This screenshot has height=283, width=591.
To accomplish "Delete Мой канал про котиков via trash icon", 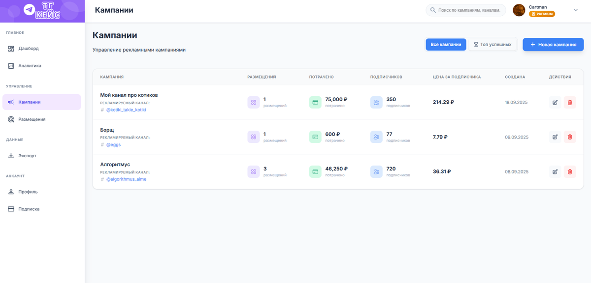I will [570, 102].
